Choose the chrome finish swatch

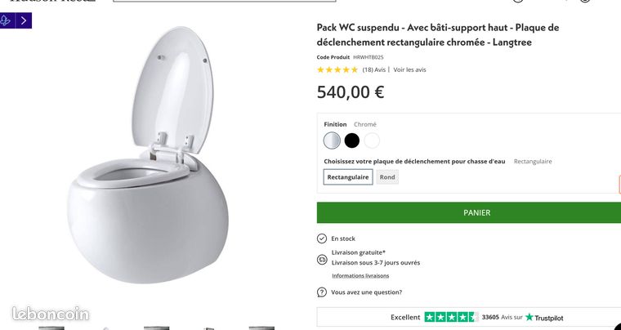point(332,140)
